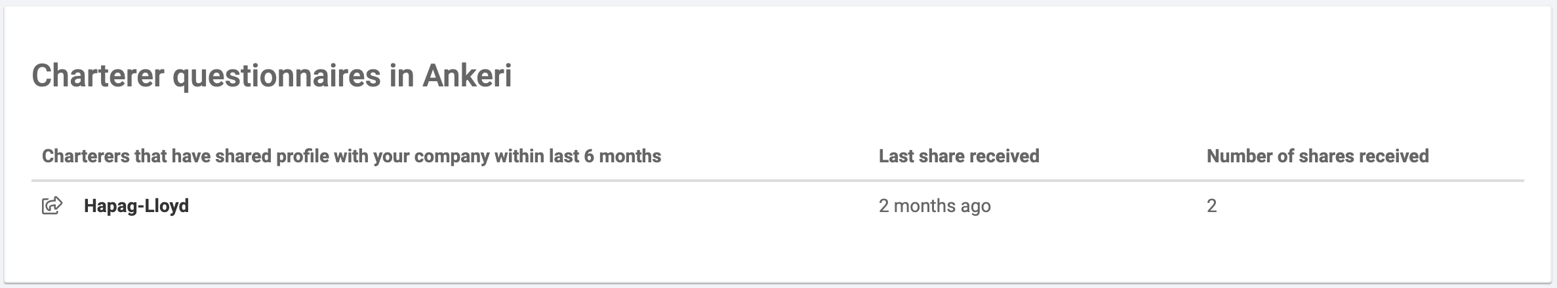Screen dimensions: 1557x288
Task: Click the word "Charterer" in the title
Action: coord(97,75)
